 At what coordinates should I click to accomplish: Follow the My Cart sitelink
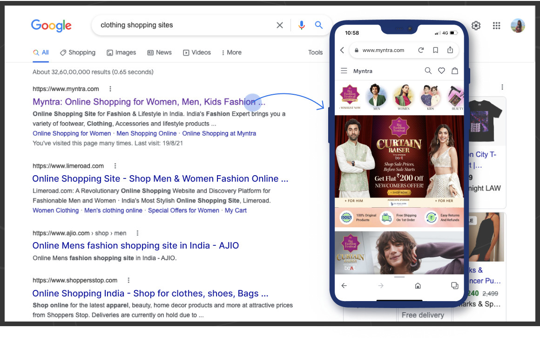pos(236,210)
